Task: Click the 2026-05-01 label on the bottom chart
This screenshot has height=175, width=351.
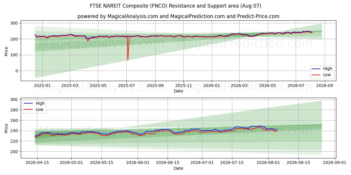Action: pos(71,163)
